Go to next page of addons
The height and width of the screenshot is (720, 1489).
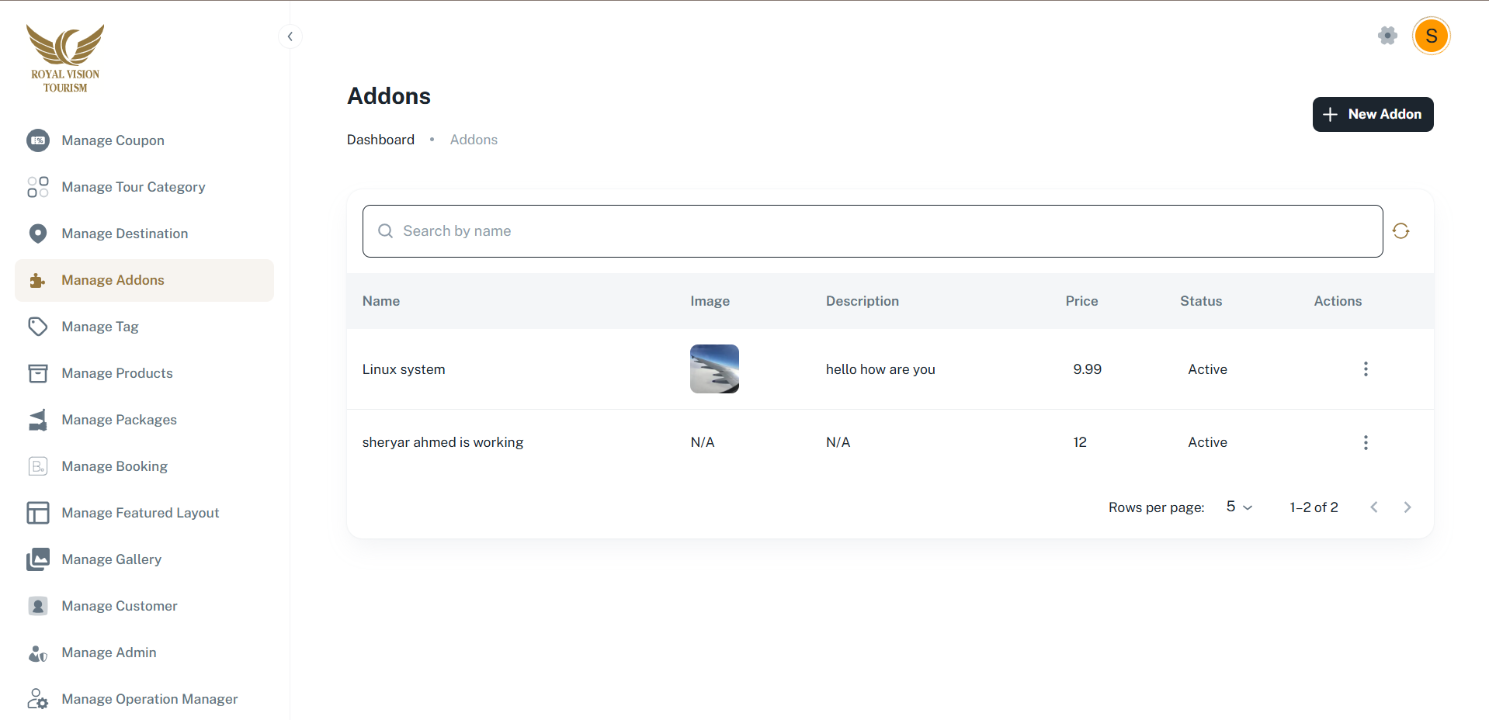pos(1407,507)
